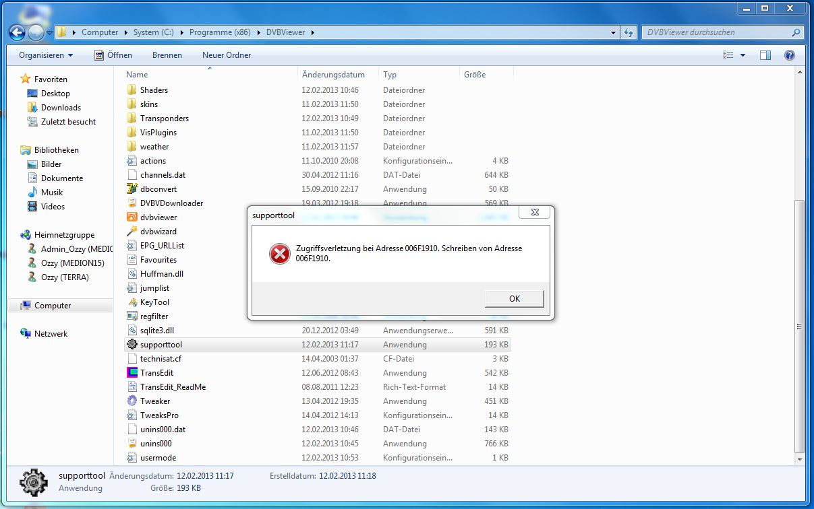Screen dimensions: 814x509
Task: Click OK in the supporttool error dialog
Action: [x=514, y=298]
